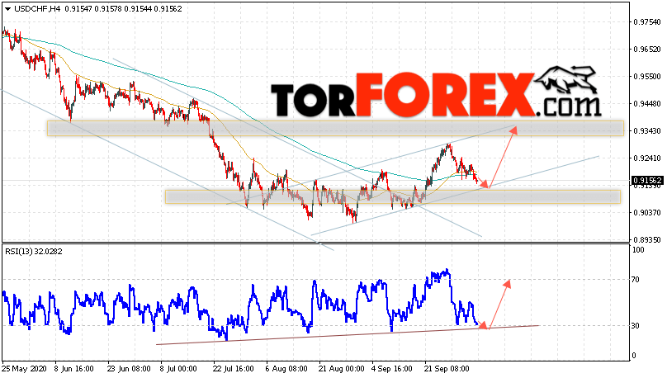Screen dimensions: 667x378
Task: Click price axis value 0.97540
Action: (x=646, y=22)
